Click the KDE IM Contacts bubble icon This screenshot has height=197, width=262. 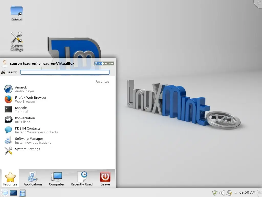coord(8,130)
